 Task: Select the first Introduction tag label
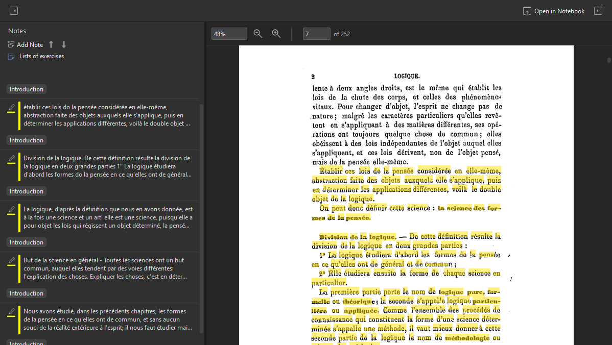coord(27,89)
